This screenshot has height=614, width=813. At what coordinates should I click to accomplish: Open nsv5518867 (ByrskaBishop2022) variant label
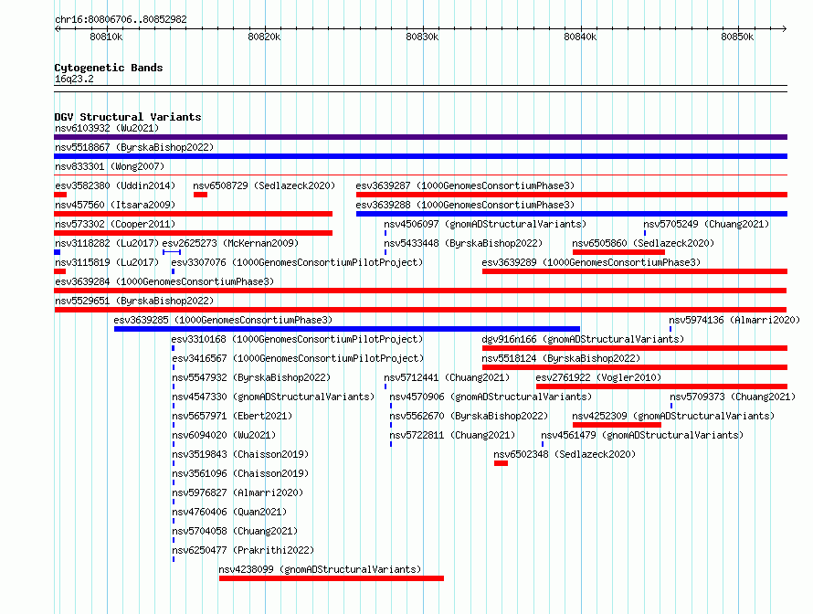click(x=134, y=147)
